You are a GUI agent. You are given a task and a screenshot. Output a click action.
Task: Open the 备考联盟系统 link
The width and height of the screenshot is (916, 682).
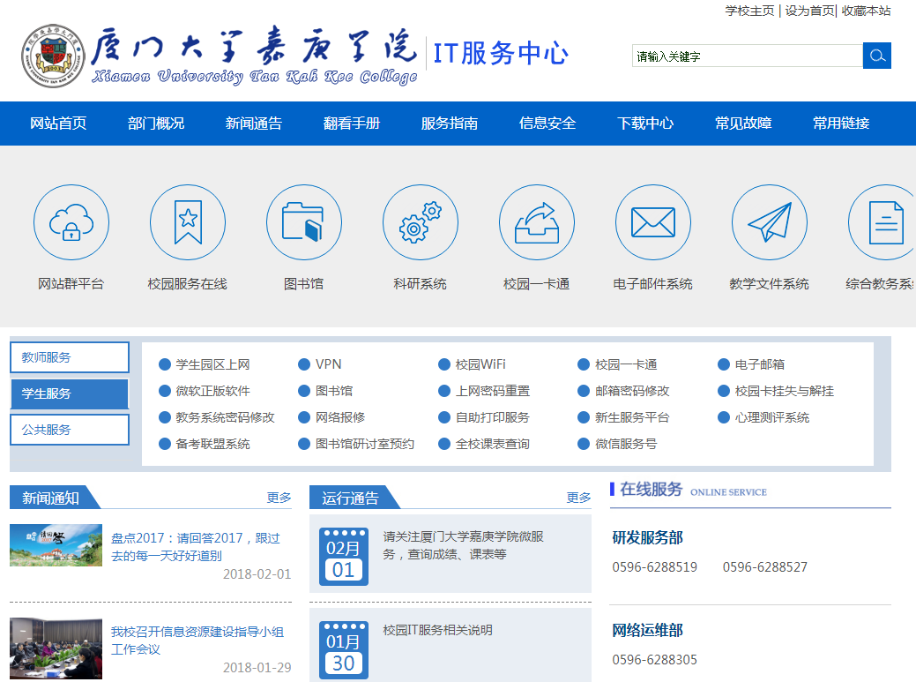212,444
